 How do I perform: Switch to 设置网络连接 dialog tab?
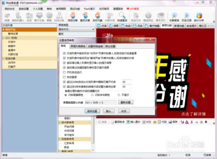[95, 46]
